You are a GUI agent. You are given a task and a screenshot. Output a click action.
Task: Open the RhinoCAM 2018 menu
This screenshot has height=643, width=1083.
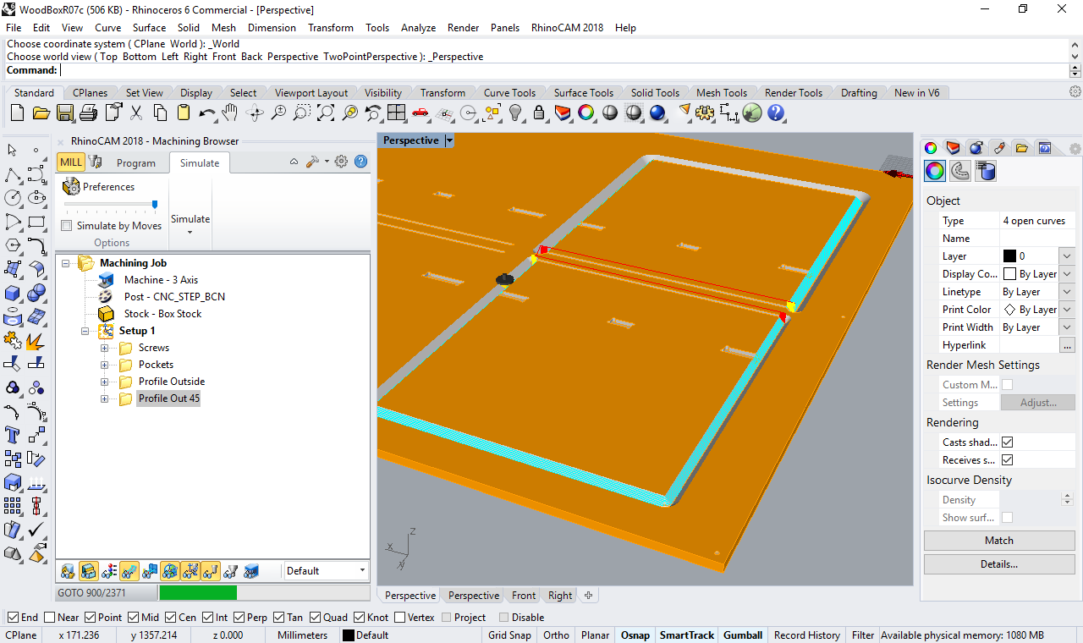(x=567, y=28)
